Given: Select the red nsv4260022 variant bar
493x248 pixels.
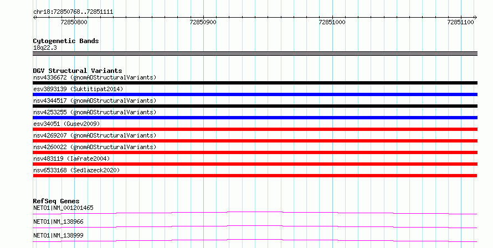Looking at the screenshot, I should click(255, 152).
